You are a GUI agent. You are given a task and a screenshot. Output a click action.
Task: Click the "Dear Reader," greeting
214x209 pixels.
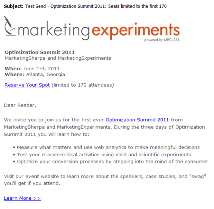point(20,105)
